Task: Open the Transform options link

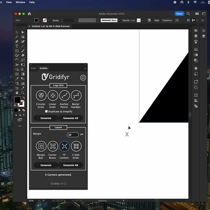Action: click(167, 20)
